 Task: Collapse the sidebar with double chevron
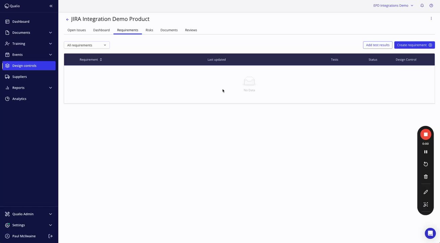point(51,6)
